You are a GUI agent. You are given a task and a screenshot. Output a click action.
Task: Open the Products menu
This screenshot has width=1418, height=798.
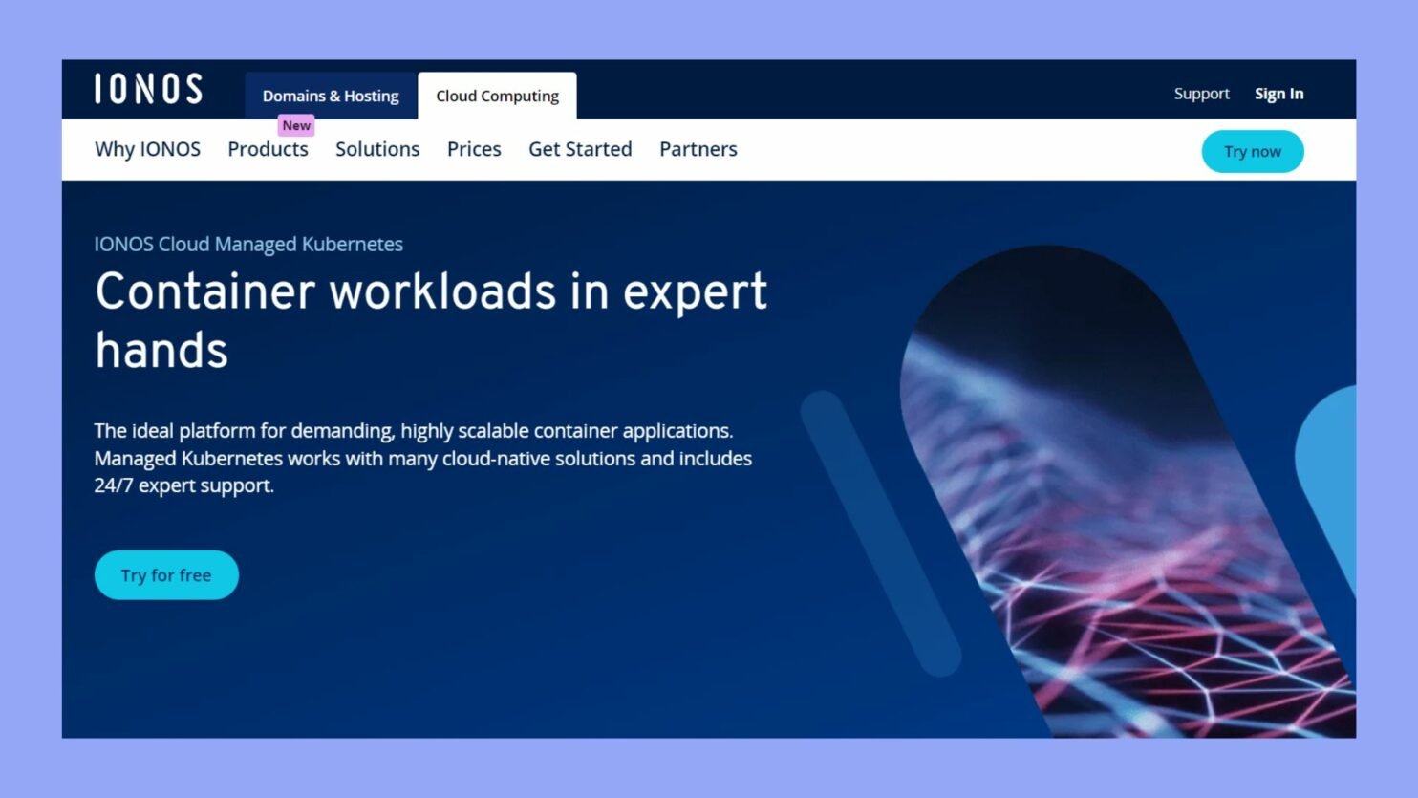click(268, 149)
